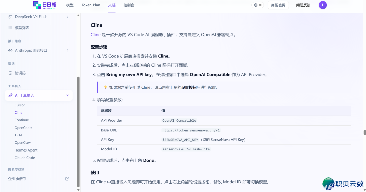Click the DeepSeek V4 Flash chip icon
This screenshot has height=192, width=366.
10,17
